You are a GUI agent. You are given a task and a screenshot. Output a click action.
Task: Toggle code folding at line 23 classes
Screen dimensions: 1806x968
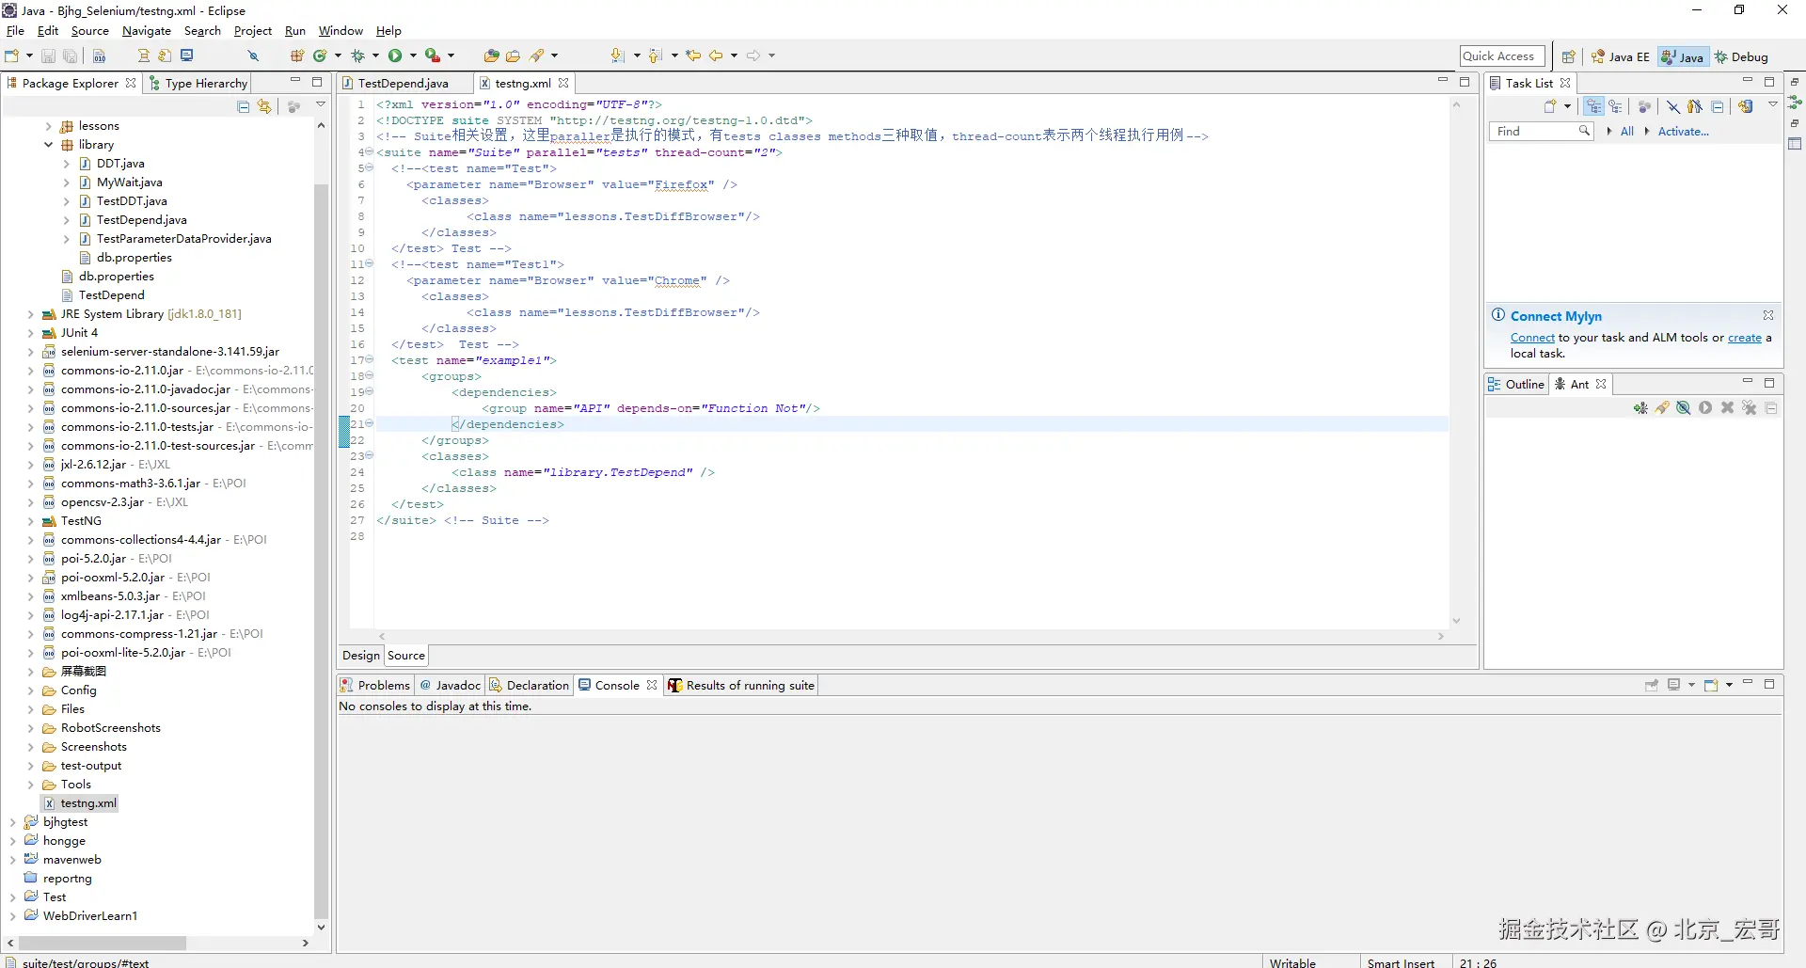[x=369, y=455]
